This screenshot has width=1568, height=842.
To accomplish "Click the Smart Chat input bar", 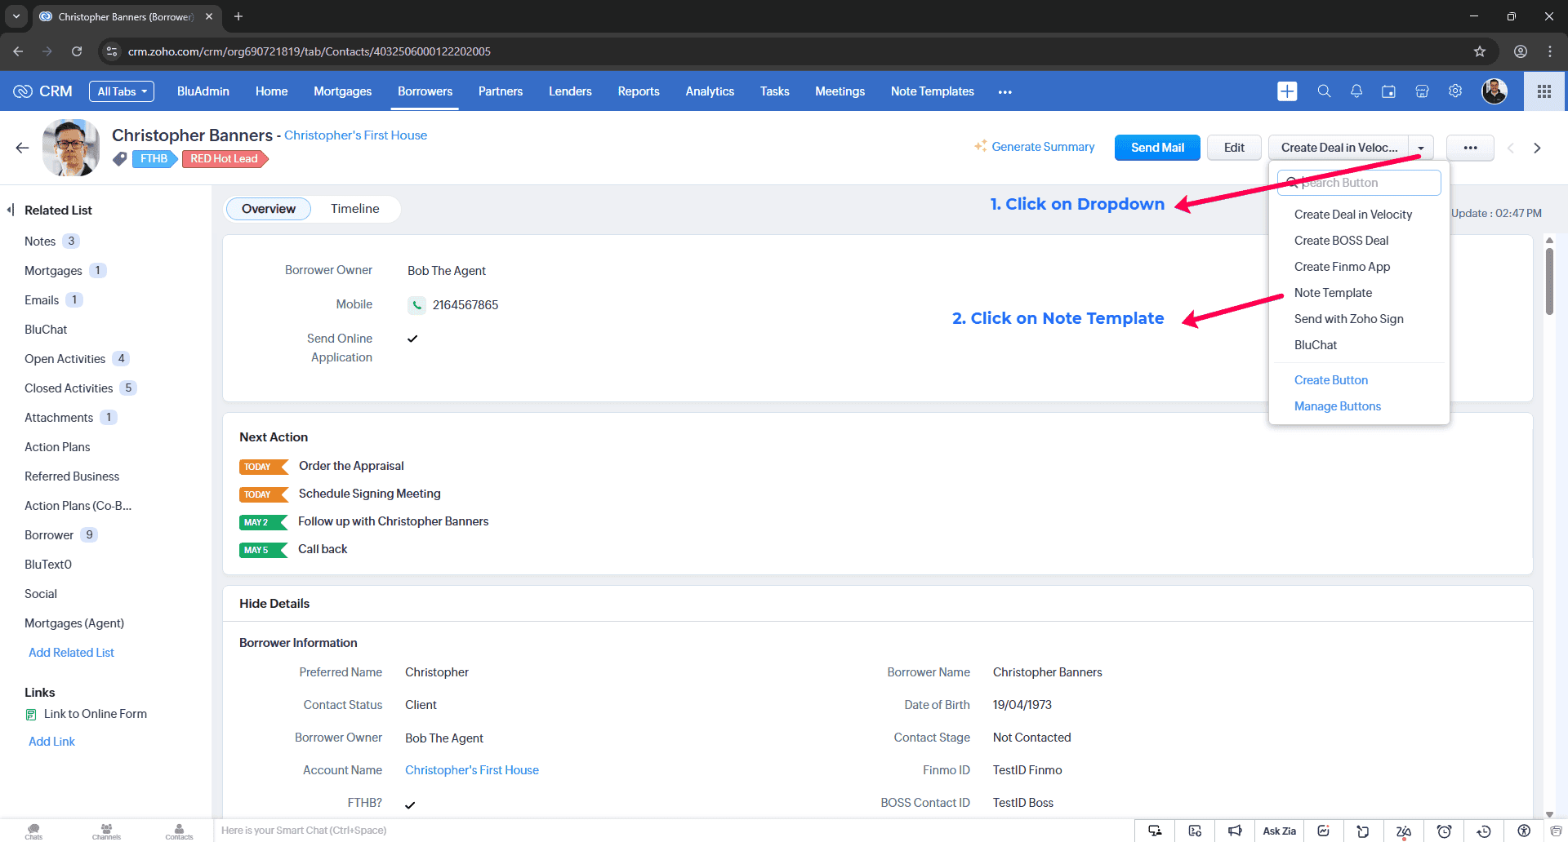I will [674, 831].
